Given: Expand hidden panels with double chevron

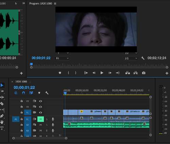Looking at the screenshot, I should (23, 3).
